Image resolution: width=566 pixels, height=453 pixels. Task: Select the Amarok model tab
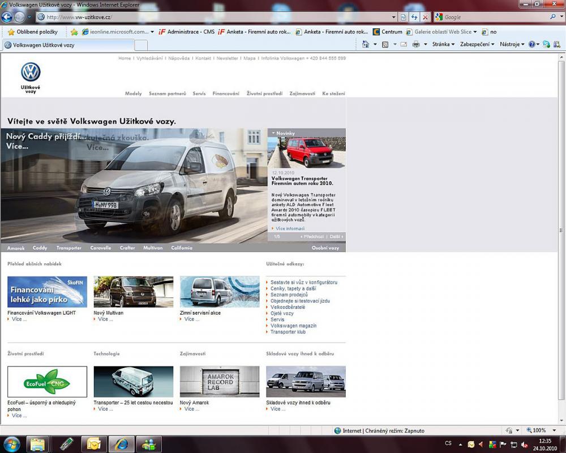click(x=16, y=248)
